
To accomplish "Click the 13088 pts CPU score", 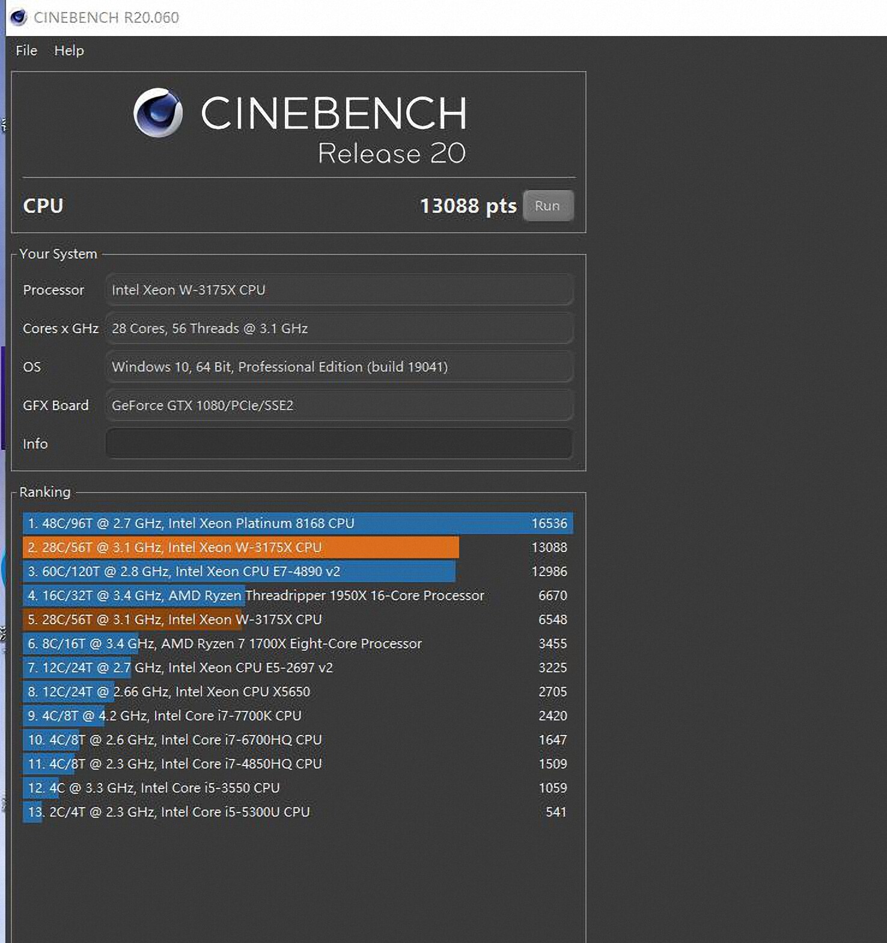I will (468, 206).
